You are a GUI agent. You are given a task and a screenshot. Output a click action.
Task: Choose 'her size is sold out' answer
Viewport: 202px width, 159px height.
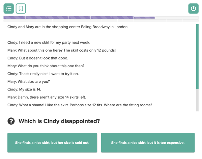tap(52, 142)
